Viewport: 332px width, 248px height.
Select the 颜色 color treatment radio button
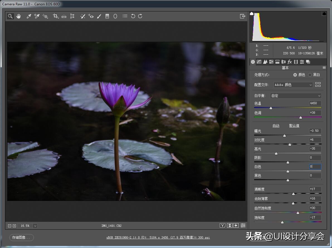click(295, 75)
